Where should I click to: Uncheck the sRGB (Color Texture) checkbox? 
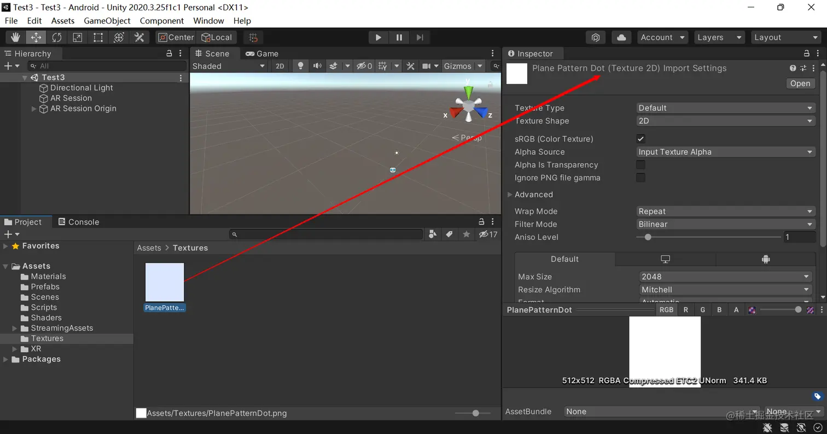click(640, 139)
